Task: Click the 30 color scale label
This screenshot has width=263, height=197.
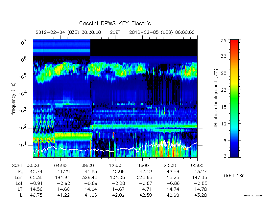Action: click(x=224, y=56)
